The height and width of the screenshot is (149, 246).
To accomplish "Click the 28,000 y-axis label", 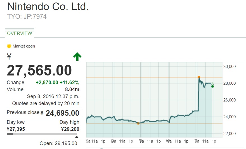I will pyautogui.click(x=229, y=83).
